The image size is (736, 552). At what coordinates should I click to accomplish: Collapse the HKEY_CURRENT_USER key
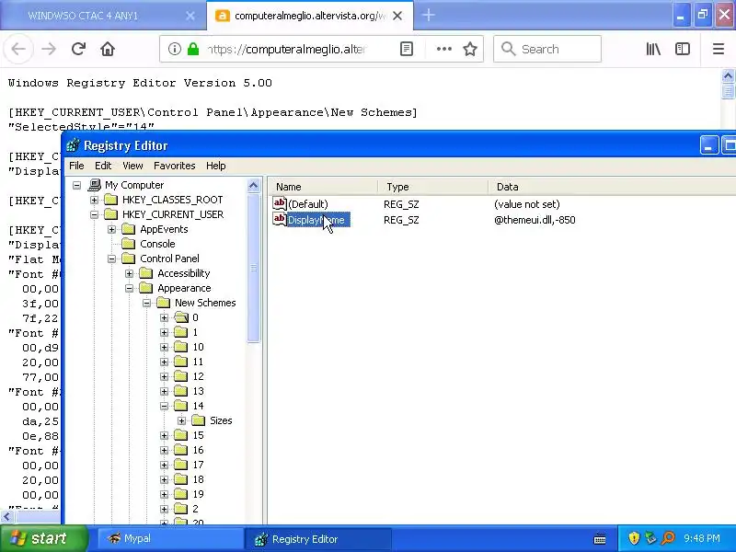[x=95, y=214]
